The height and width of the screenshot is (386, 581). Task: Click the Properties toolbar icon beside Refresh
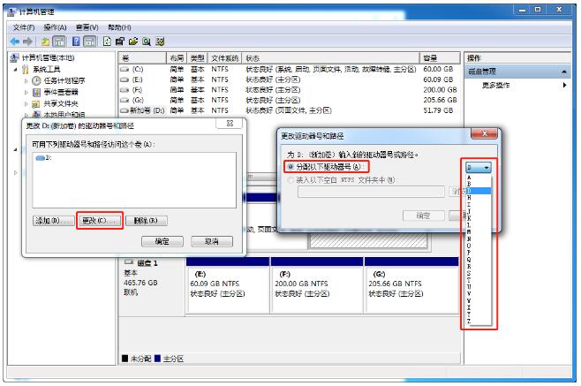(120, 42)
